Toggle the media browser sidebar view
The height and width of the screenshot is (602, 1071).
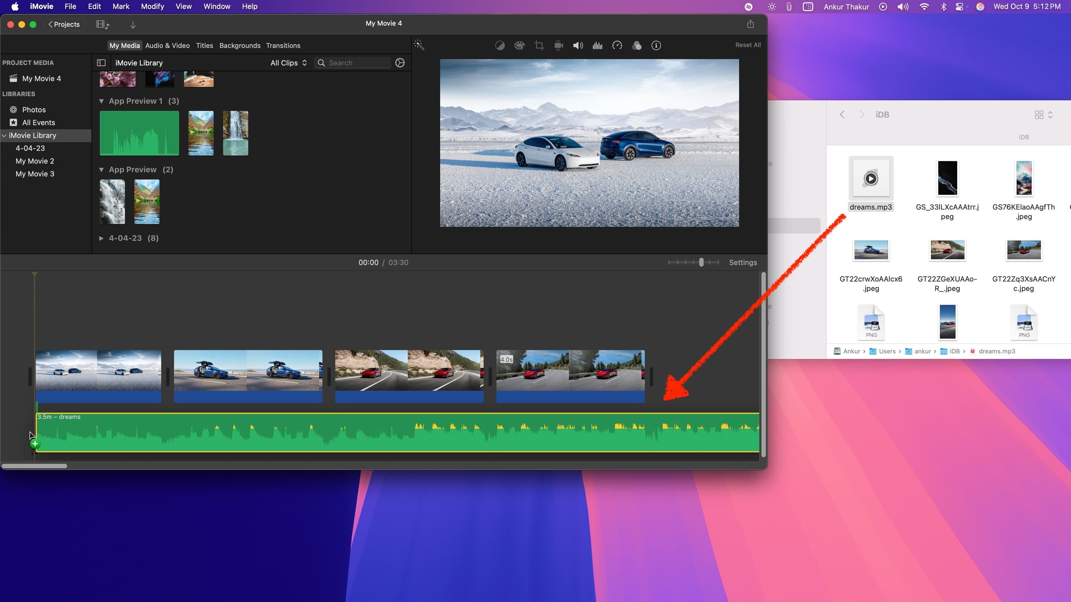pos(101,62)
